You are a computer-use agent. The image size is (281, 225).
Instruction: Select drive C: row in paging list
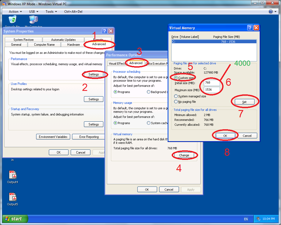(x=214, y=42)
